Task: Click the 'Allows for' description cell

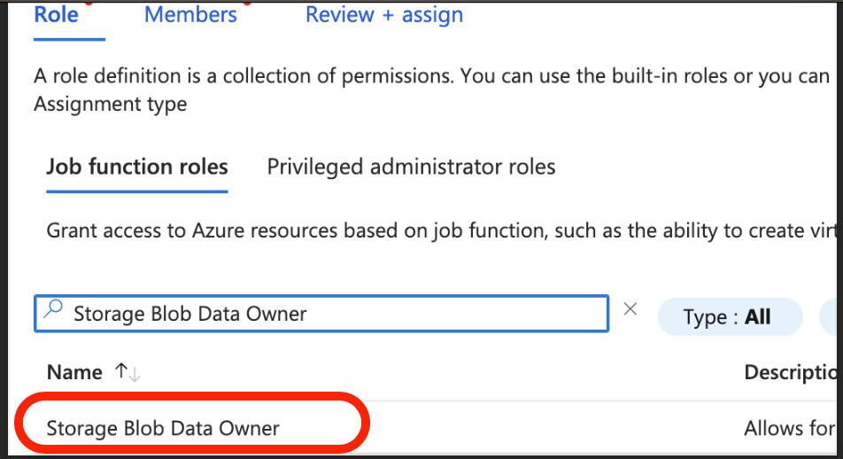Action: pyautogui.click(x=788, y=429)
